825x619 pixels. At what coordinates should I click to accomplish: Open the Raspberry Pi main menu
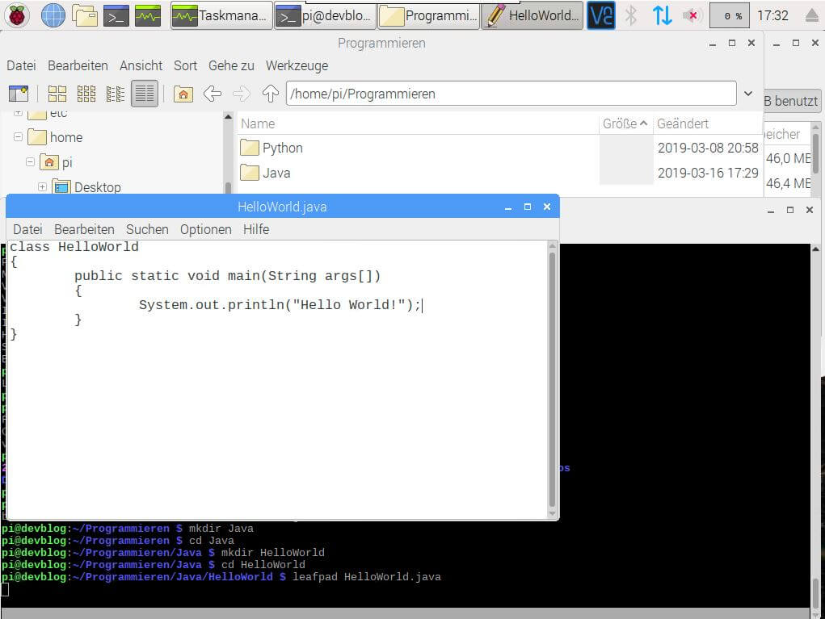point(18,15)
